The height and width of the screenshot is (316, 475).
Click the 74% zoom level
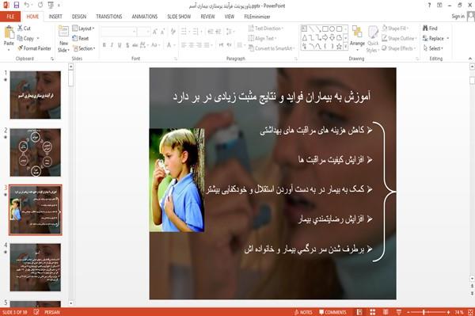(x=459, y=312)
